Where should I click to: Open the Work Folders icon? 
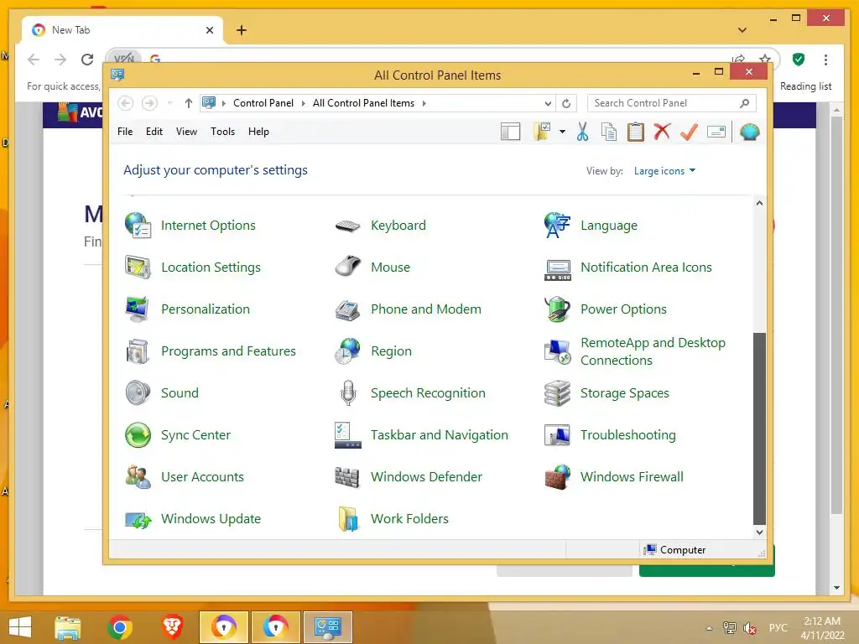pyautogui.click(x=347, y=518)
